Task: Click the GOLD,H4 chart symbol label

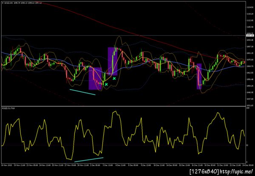Action: coord(8,3)
